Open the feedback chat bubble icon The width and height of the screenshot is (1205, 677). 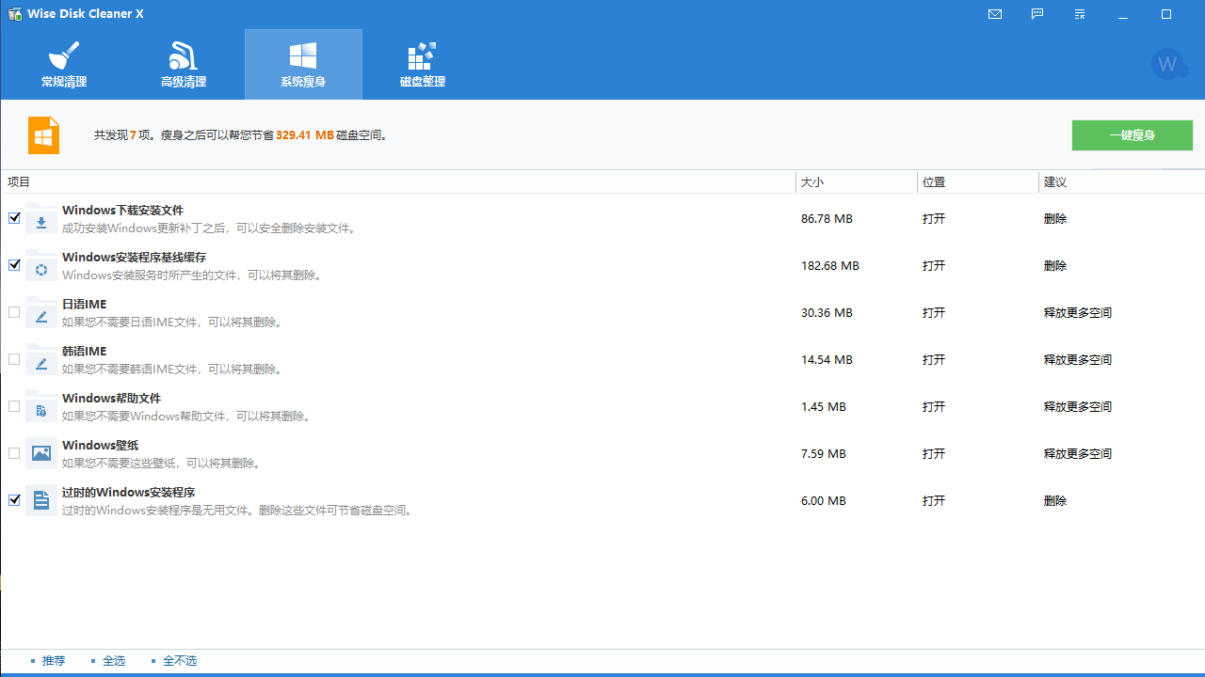[1037, 13]
